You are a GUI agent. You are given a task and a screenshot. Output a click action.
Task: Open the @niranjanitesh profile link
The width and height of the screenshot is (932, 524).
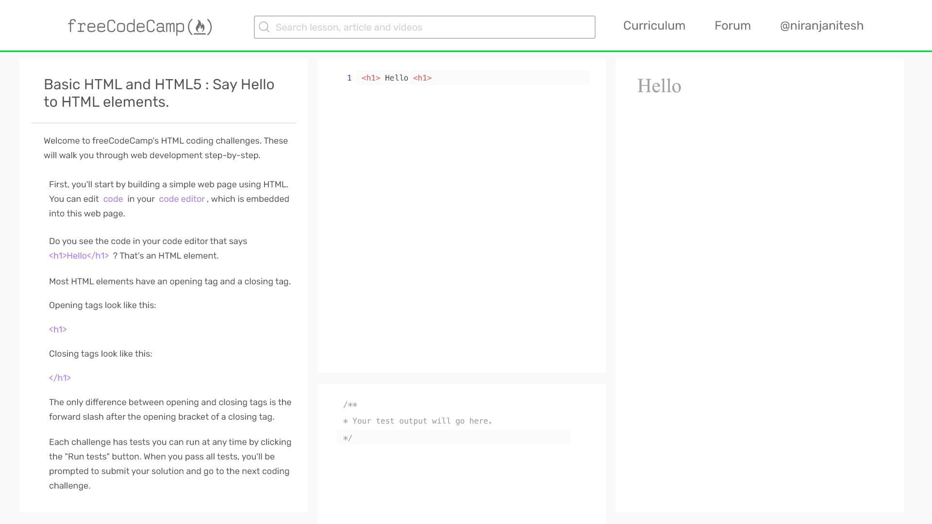821,26
